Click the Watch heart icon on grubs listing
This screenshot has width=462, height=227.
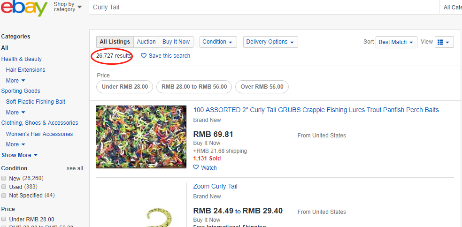coord(196,167)
